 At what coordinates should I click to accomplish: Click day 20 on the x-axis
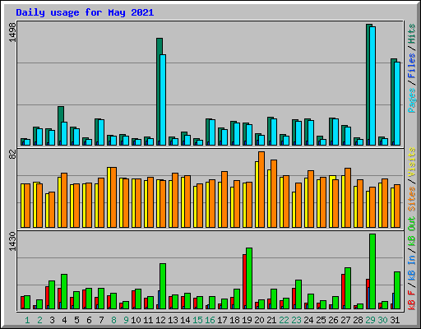(259, 320)
